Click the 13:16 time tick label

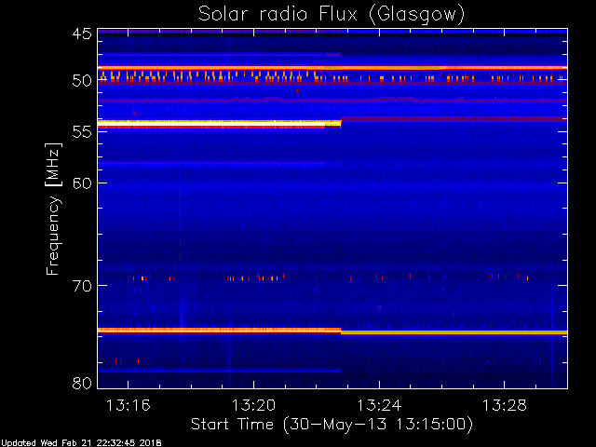click(129, 405)
